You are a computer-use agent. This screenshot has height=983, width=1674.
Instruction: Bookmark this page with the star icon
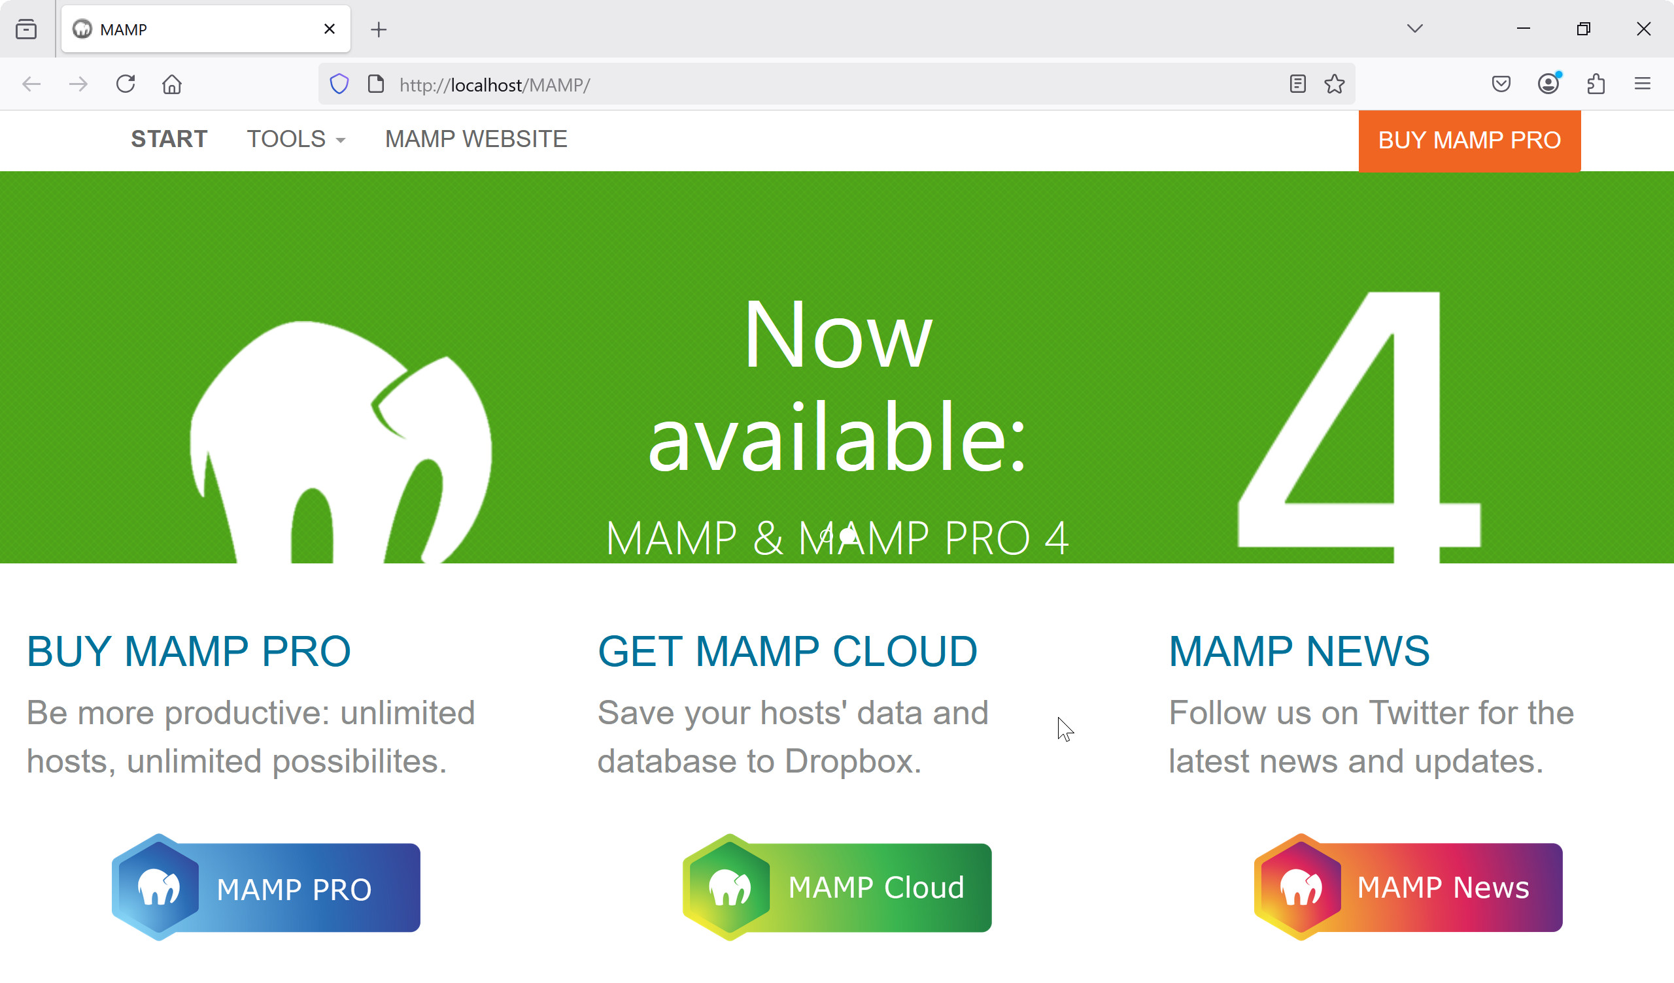pyautogui.click(x=1335, y=84)
